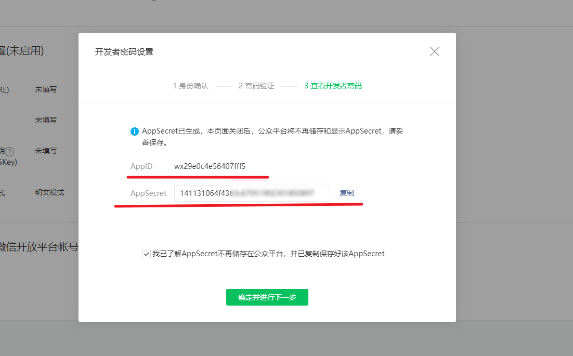The height and width of the screenshot is (356, 573).
Task: Toggle the AppSecret saved acknowledgment checkbox
Action: 146,254
